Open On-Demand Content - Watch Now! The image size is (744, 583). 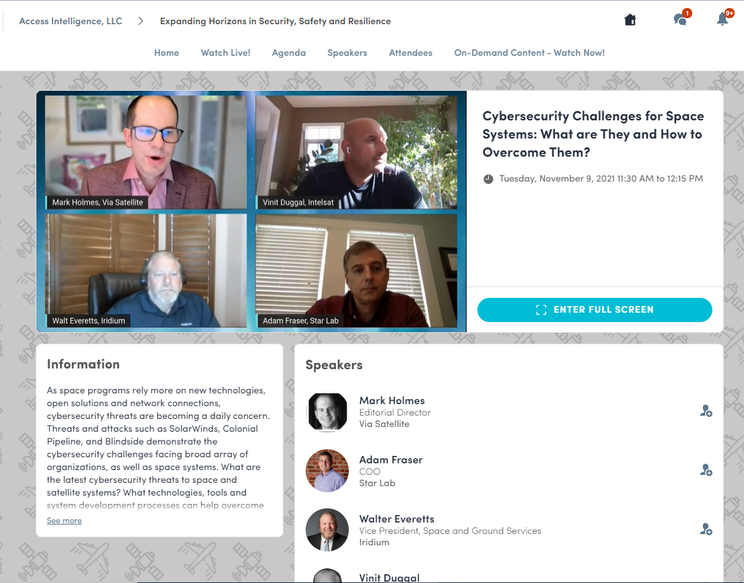tap(529, 52)
